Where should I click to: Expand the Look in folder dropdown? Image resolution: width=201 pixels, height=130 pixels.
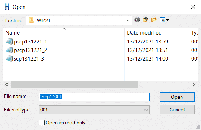pos(128,20)
